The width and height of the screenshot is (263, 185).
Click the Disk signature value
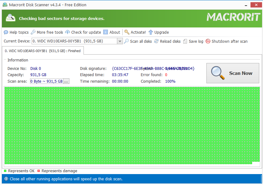153,68
